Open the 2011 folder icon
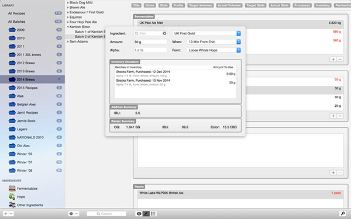Image resolution: width=351 pixels, height=219 pixels. pos(12,46)
